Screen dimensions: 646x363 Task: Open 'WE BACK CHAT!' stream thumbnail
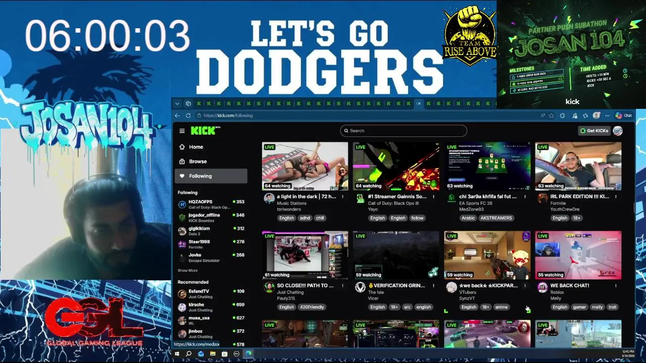pyautogui.click(x=578, y=255)
